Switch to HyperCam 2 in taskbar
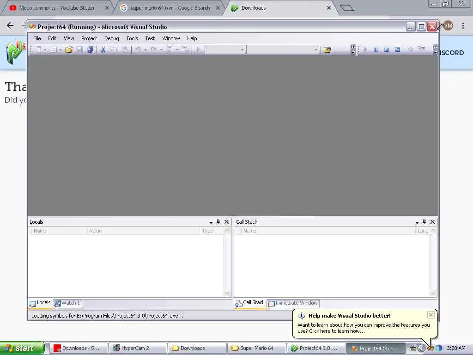The width and height of the screenshot is (473, 355). click(x=138, y=349)
